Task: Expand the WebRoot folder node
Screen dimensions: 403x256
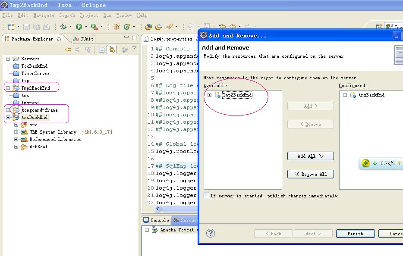Action: [16, 147]
